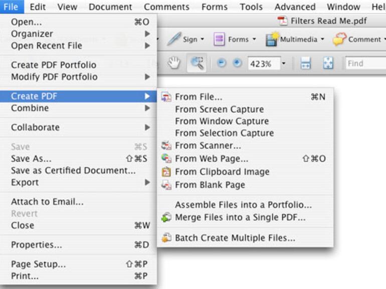Select Merge Files into a Single PDF
The height and width of the screenshot is (289, 386).
click(240, 217)
